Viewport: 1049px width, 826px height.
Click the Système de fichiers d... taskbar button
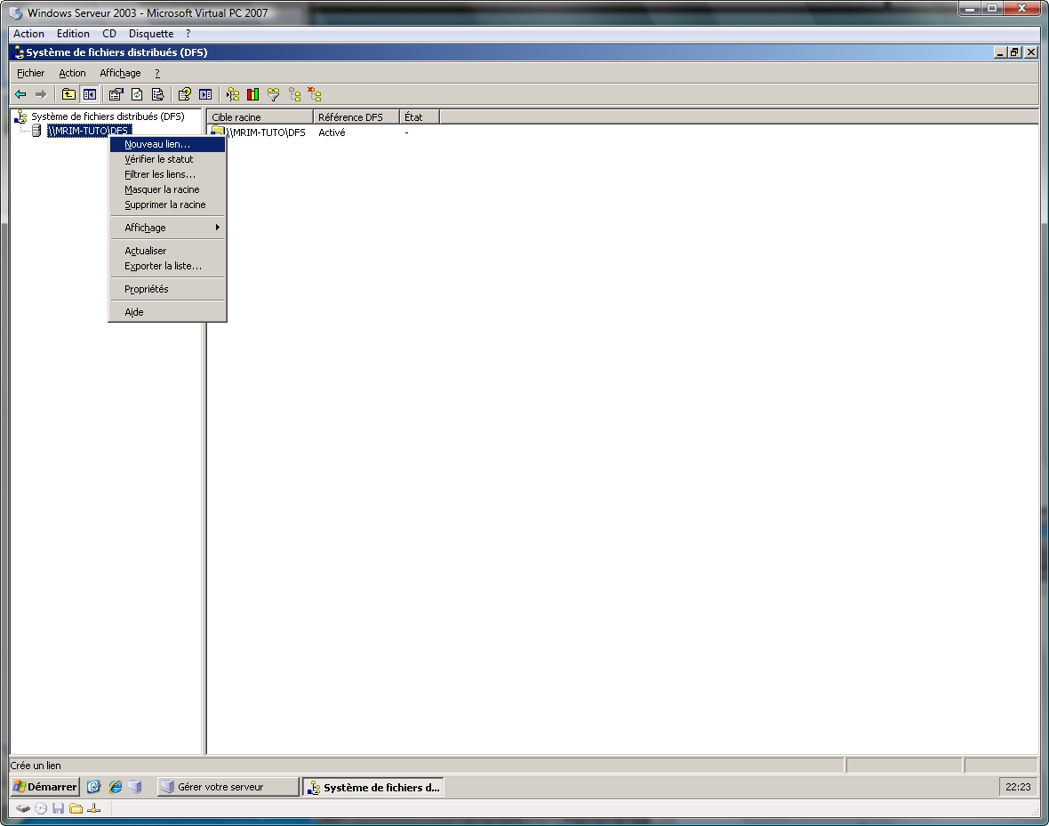coord(373,787)
